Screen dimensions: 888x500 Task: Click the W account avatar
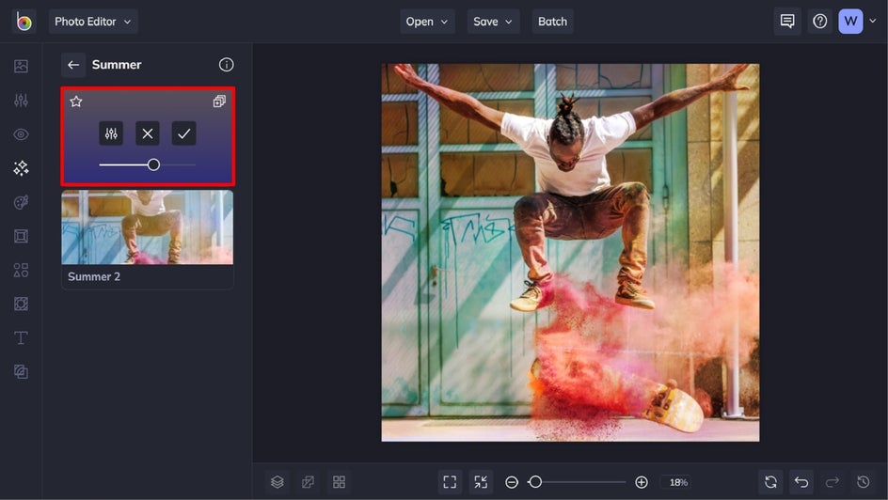(x=850, y=22)
